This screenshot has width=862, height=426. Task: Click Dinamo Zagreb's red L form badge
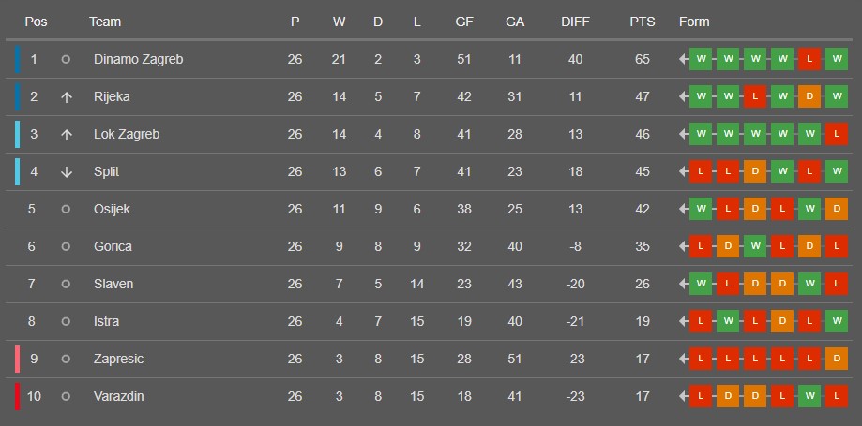809,60
